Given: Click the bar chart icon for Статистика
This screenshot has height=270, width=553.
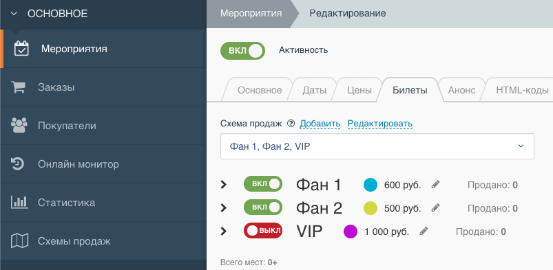Looking at the screenshot, I should (x=19, y=203).
